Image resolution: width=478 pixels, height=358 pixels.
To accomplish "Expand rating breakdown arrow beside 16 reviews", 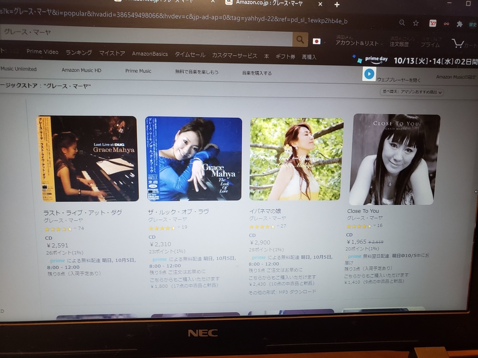I will pos(374,226).
